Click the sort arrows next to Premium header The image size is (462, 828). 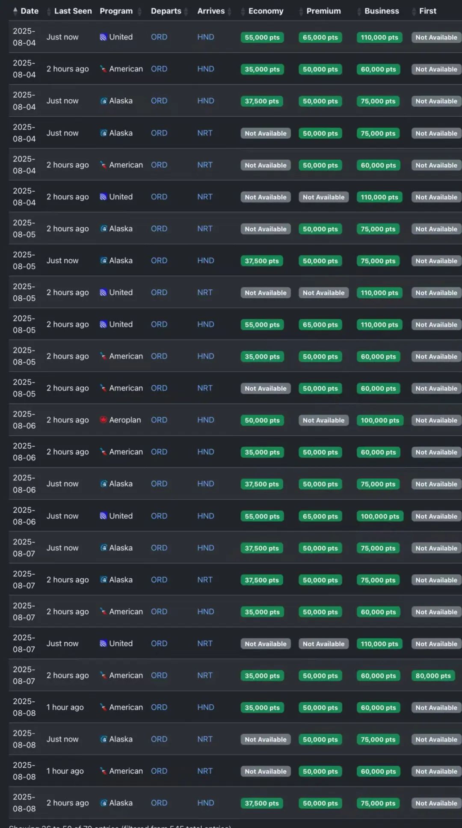pos(301,12)
